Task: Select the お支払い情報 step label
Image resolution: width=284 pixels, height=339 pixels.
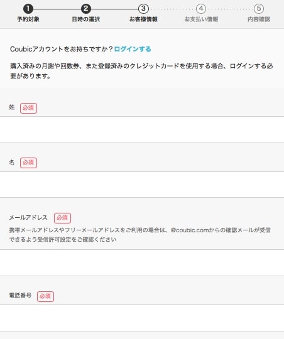Action: 201,19
